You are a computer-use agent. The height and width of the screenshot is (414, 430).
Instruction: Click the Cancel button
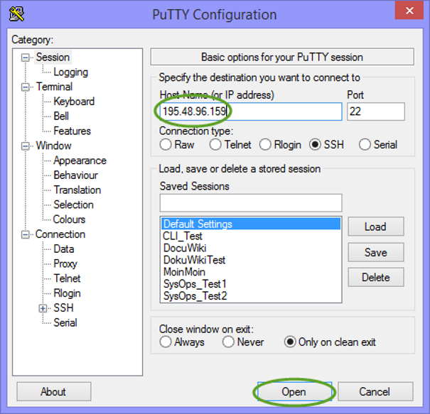[375, 391]
